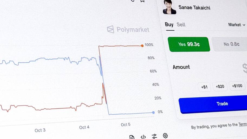247x139 pixels.
Task: Open chart filter sliders icon
Action: click(154, 136)
